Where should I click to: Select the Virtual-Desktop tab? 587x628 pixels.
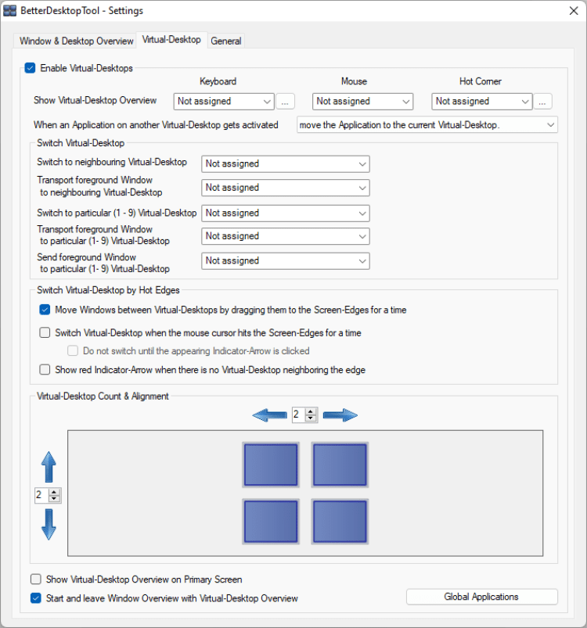coord(171,40)
